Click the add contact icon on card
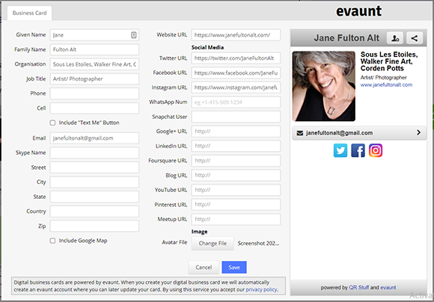Viewport: 434px width, 302px height. [395, 38]
